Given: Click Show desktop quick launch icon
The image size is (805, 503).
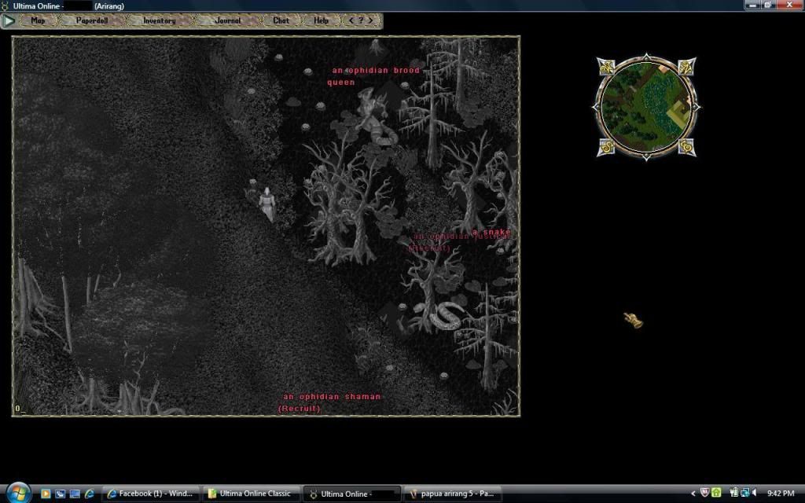Looking at the screenshot, I should point(75,494).
